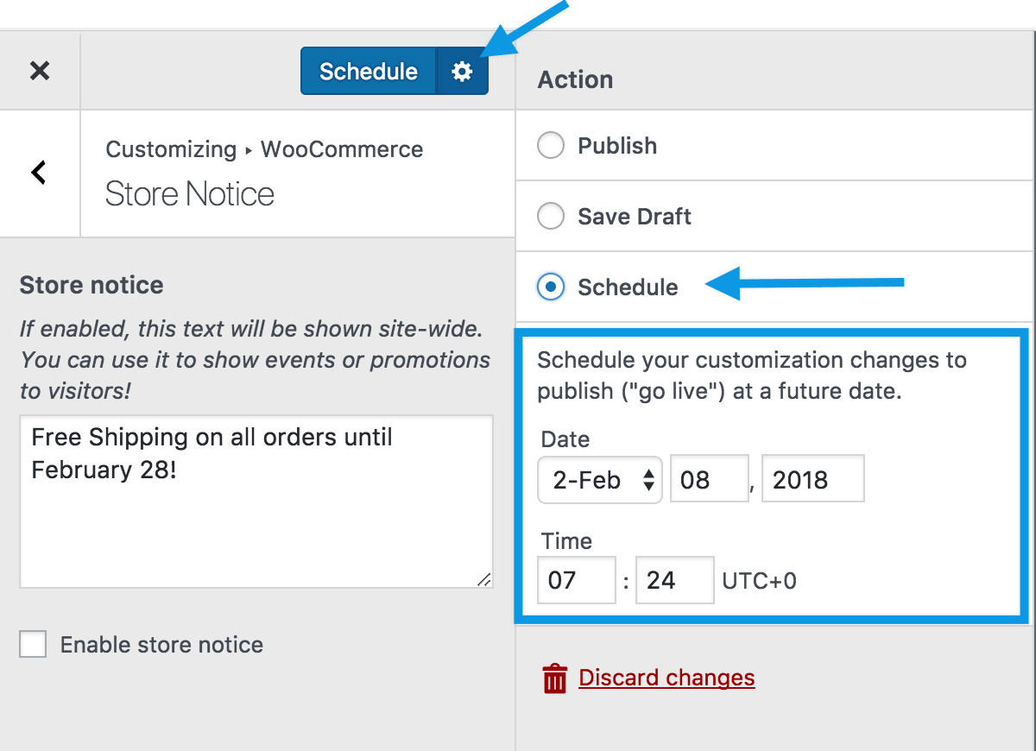Click the WooCommerce breadcrumb label
Image resolution: width=1036 pixels, height=751 pixels.
pos(341,148)
